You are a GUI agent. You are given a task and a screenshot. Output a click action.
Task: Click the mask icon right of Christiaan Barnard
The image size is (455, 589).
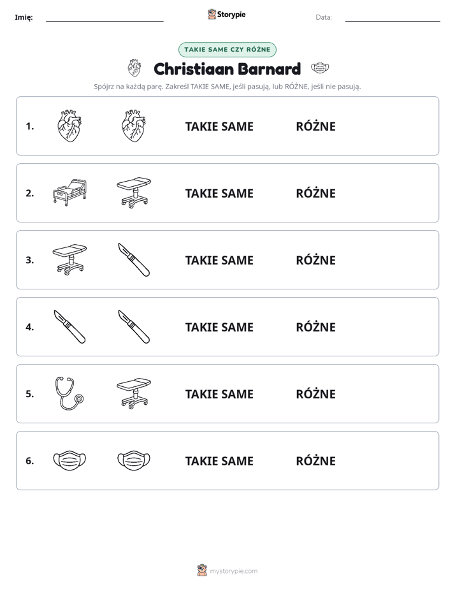(320, 68)
